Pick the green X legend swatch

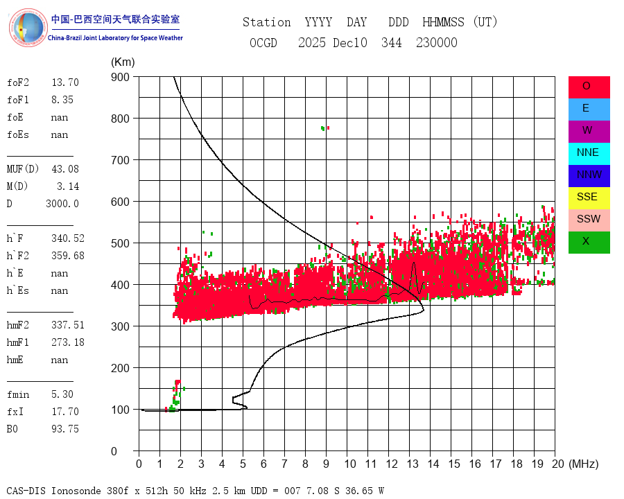pyautogui.click(x=589, y=242)
